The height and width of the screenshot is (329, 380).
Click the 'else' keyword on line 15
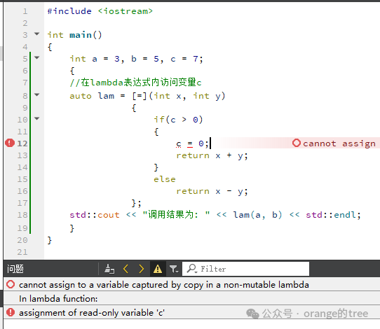pyautogui.click(x=165, y=179)
